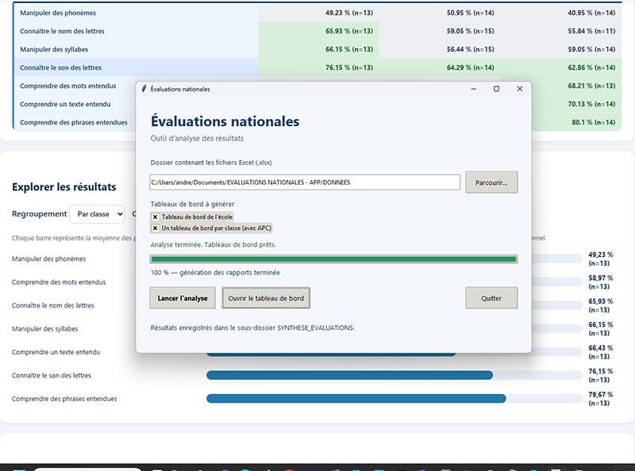Screen dimensions: 635x471
Task: Click the Outil d'analyse des résultats subtitle
Action: point(197,139)
